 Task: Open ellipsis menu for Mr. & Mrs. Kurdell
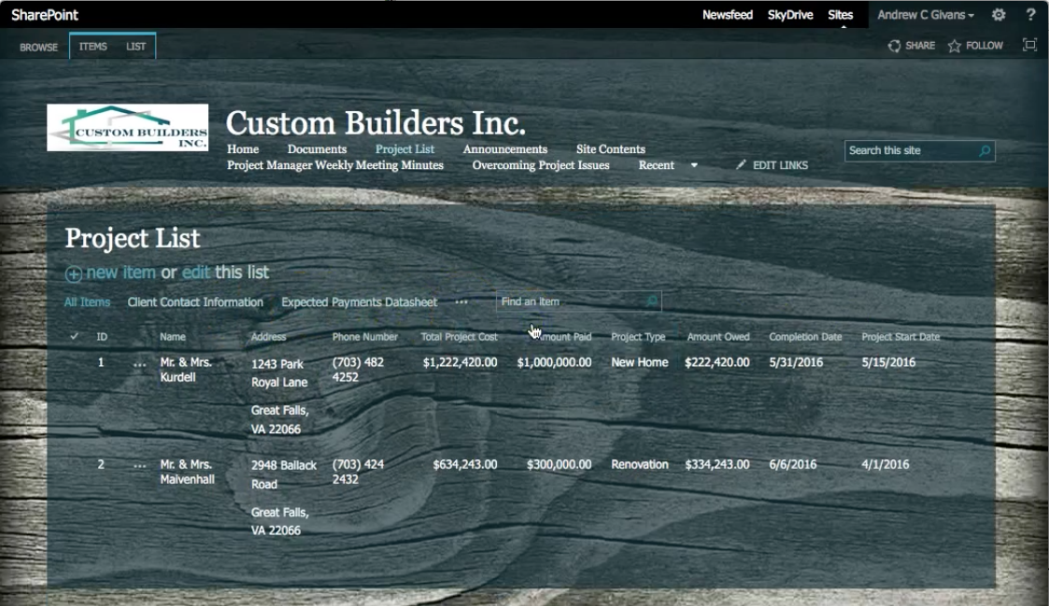[139, 364]
